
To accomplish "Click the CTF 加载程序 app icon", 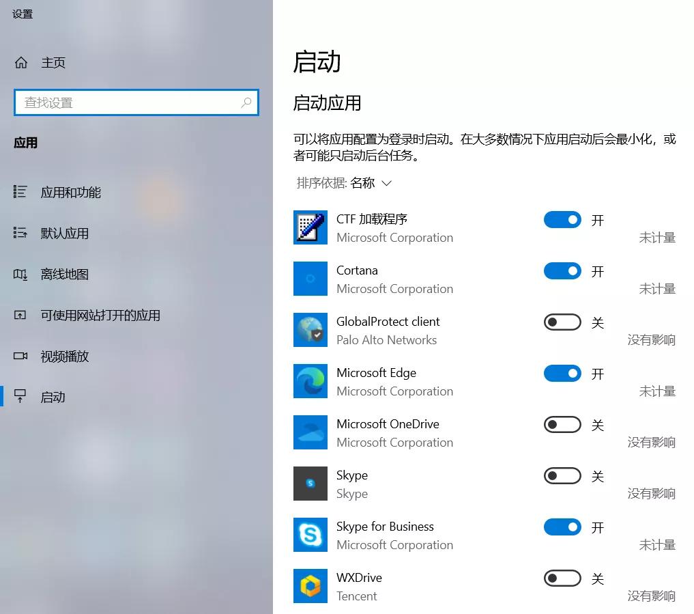I will point(310,227).
